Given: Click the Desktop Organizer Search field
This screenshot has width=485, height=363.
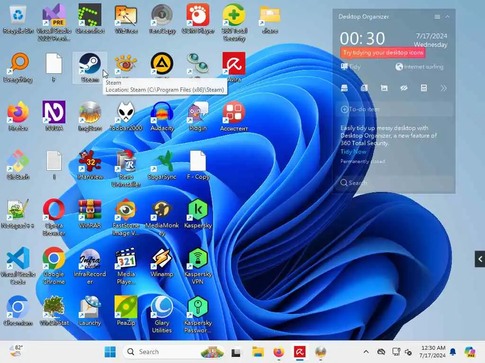Looking at the screenshot, I should tap(395, 183).
